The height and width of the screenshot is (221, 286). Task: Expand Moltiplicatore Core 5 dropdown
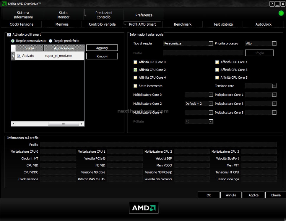coord(274,113)
